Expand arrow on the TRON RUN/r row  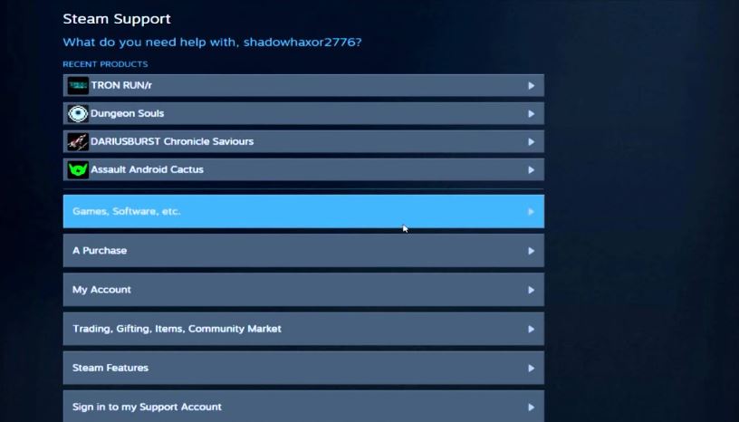pyautogui.click(x=531, y=86)
